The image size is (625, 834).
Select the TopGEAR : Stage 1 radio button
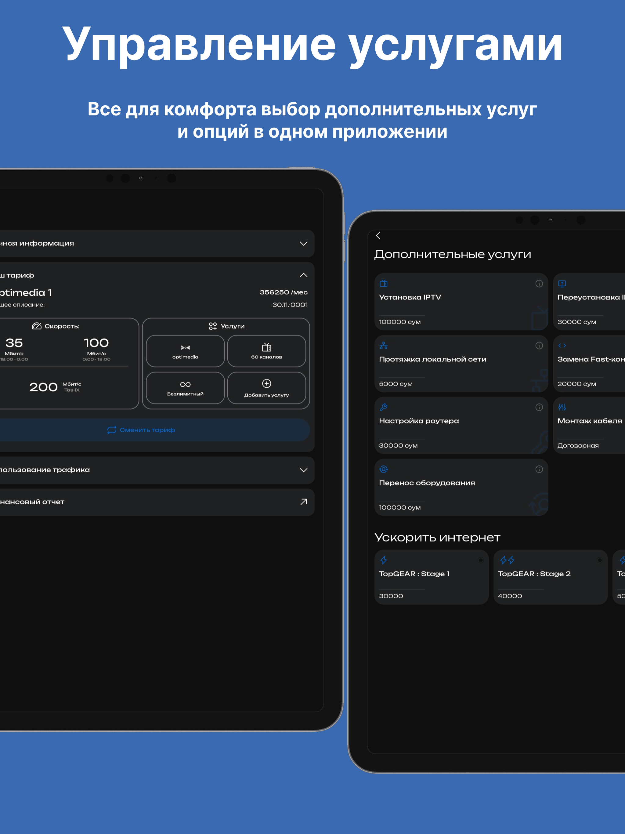(481, 560)
